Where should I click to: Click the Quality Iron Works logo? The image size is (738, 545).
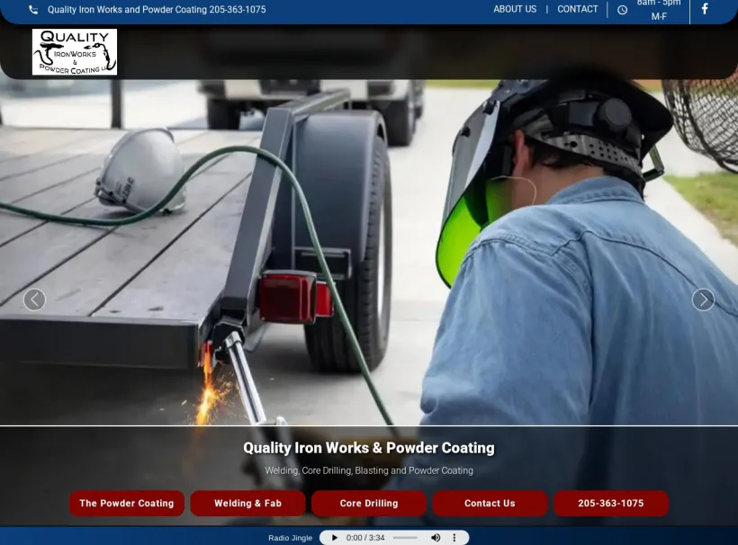(75, 51)
